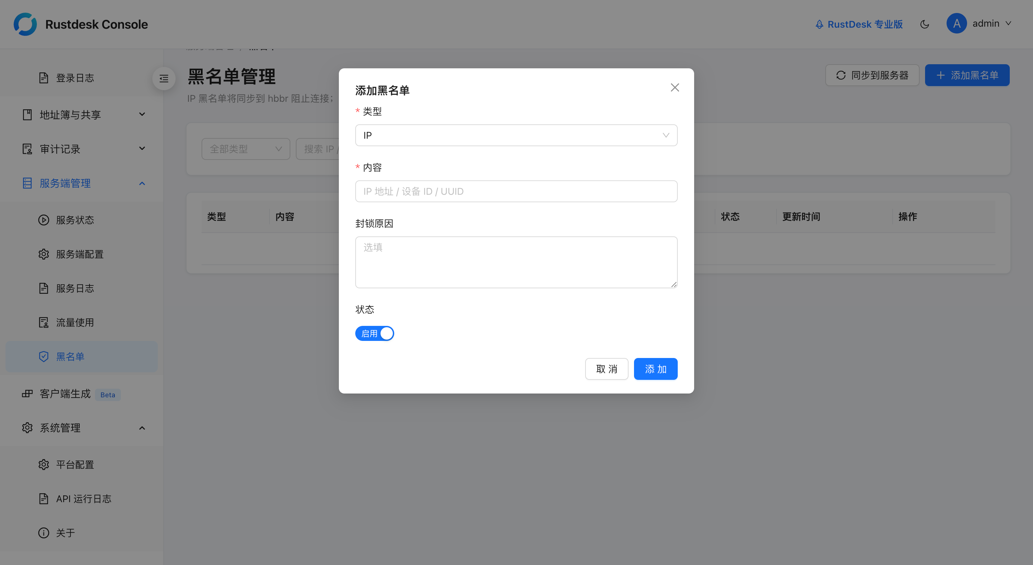Click the 添加黑名单 page button
Viewport: 1033px width, 565px height.
(967, 75)
